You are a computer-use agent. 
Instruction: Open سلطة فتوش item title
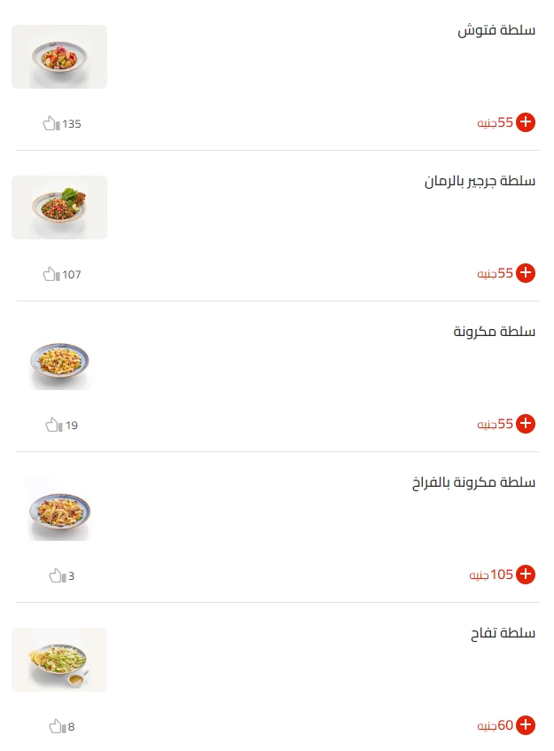496,30
